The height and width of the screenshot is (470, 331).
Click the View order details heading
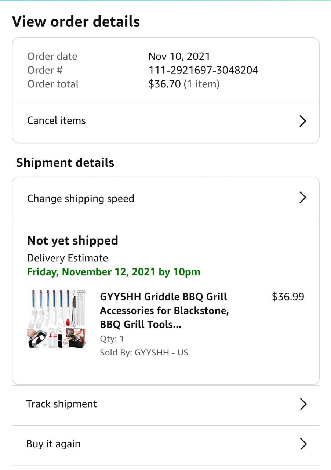76,22
